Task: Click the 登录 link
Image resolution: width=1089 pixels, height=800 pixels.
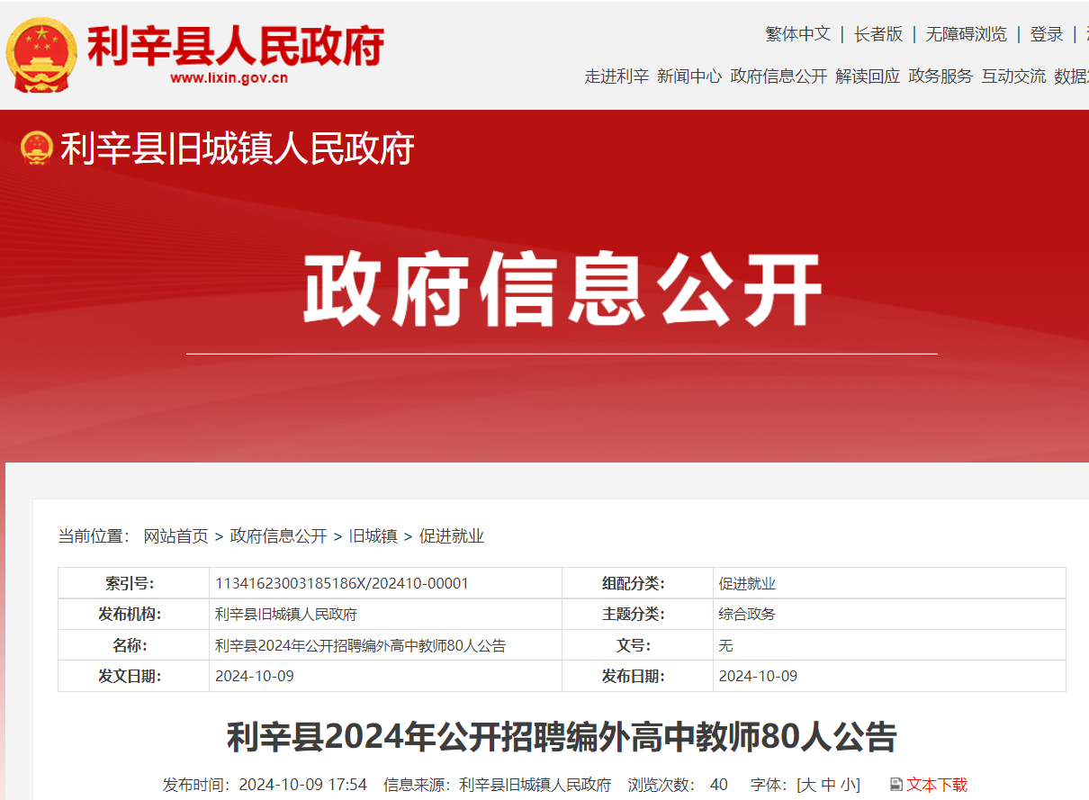Action: pyautogui.click(x=1047, y=34)
